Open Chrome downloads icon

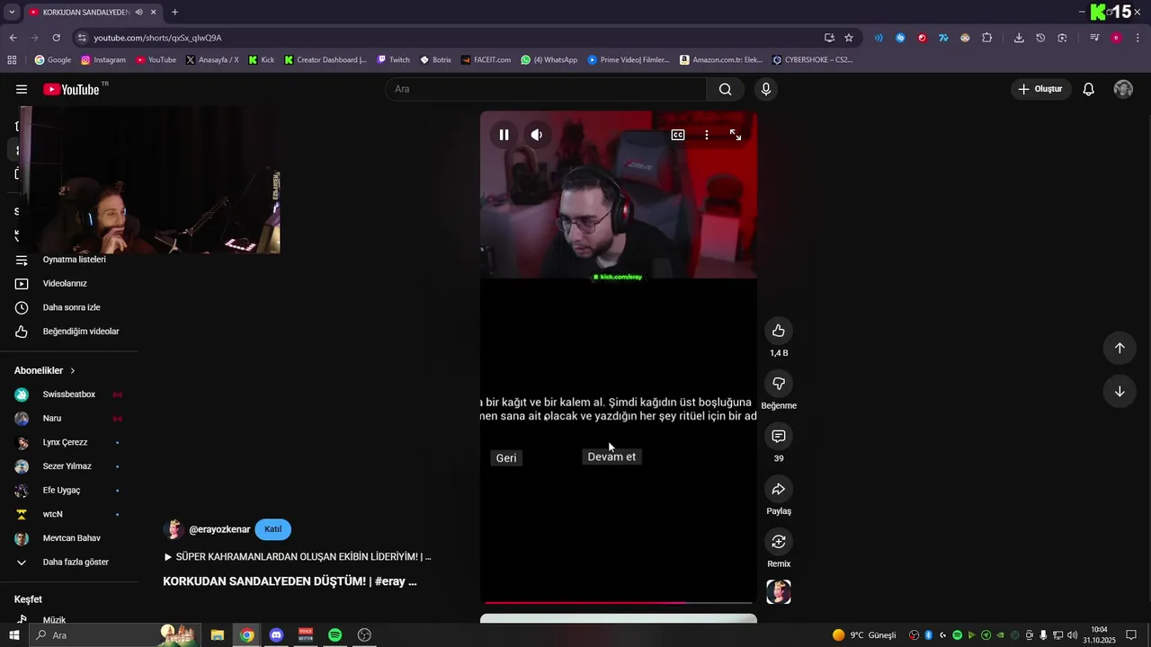point(1019,38)
